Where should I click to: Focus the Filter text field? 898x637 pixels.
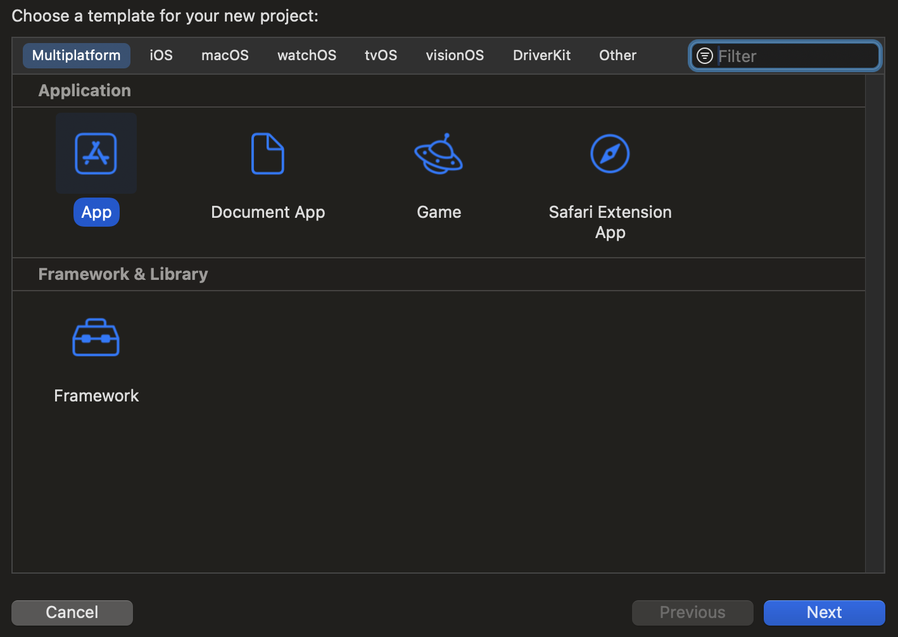[x=785, y=56]
